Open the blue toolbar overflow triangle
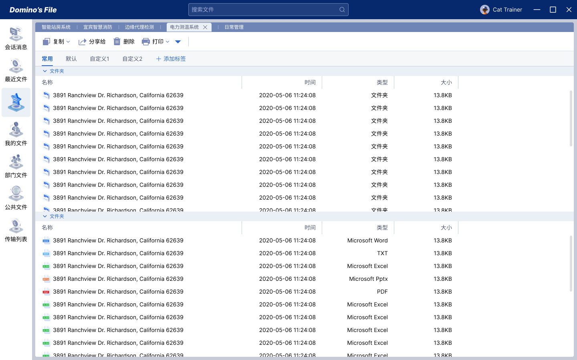This screenshot has width=577, height=360. point(178,42)
